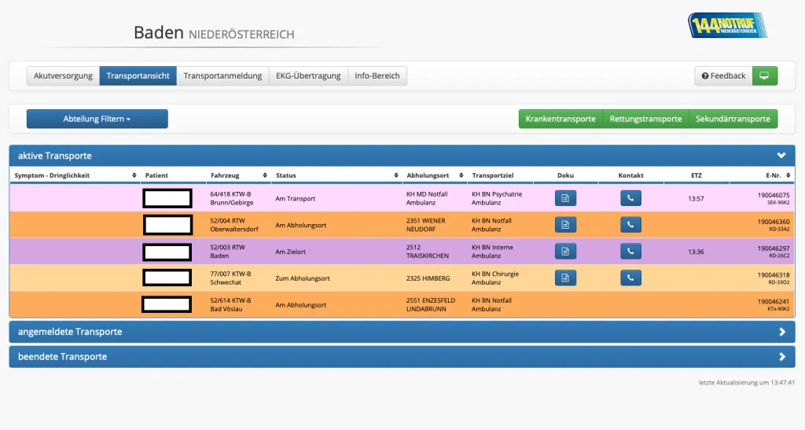Open documentation for transport 190046075
The image size is (805, 430).
click(x=565, y=199)
